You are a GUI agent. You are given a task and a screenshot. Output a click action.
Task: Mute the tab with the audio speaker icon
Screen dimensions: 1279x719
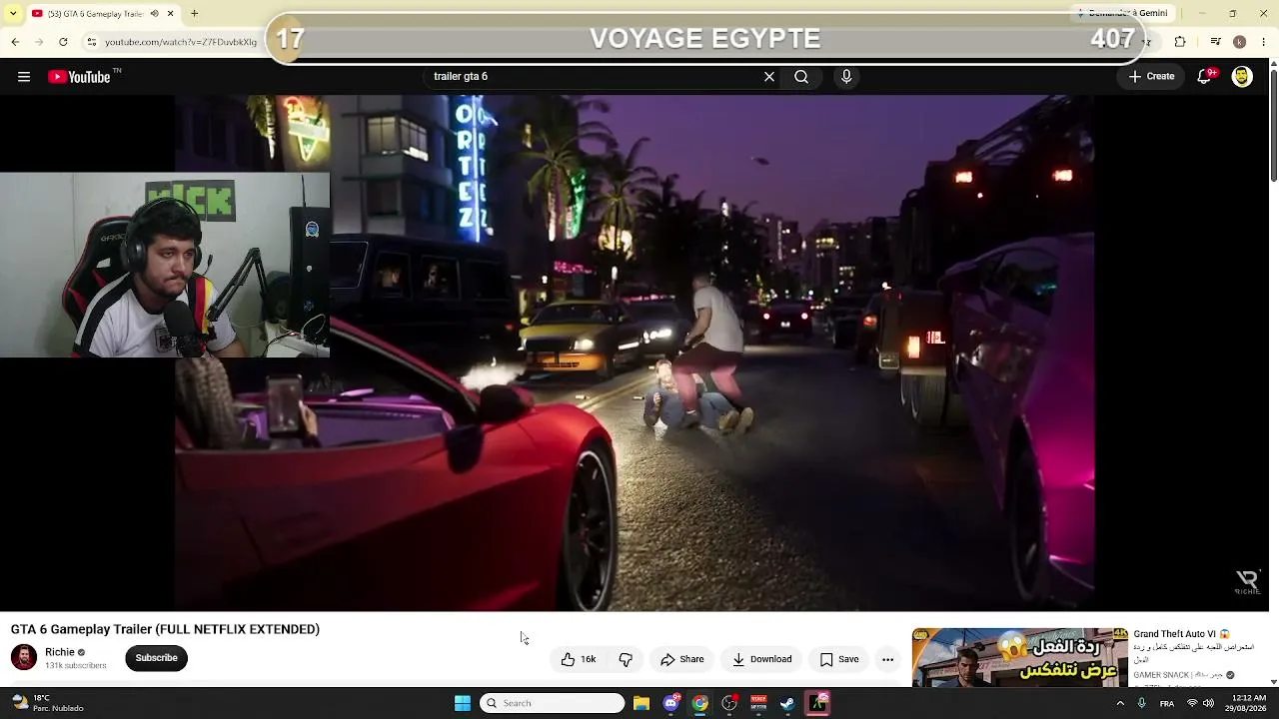pos(154,14)
